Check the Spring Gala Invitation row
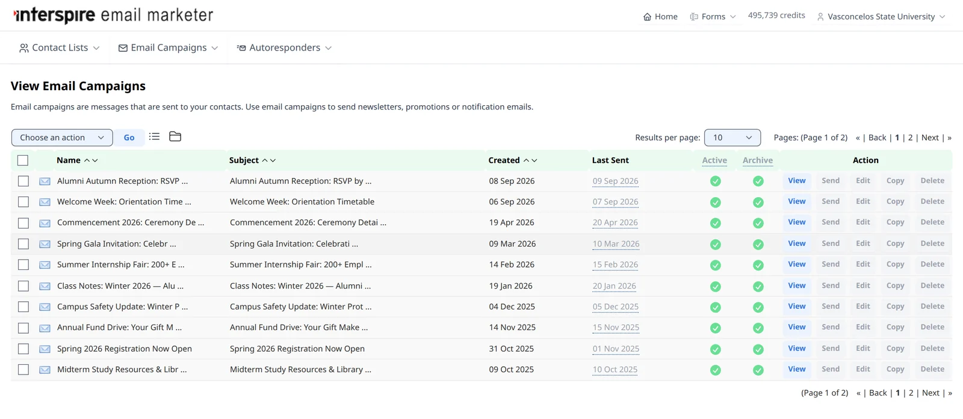The image size is (963, 419). [x=23, y=244]
